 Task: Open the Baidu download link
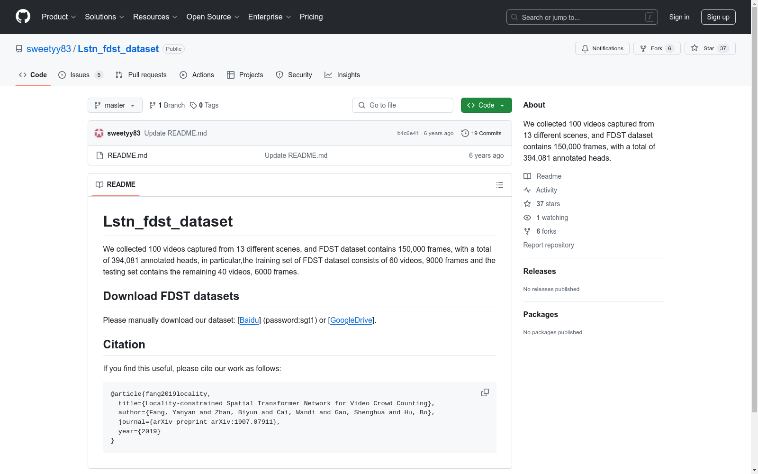coord(249,320)
